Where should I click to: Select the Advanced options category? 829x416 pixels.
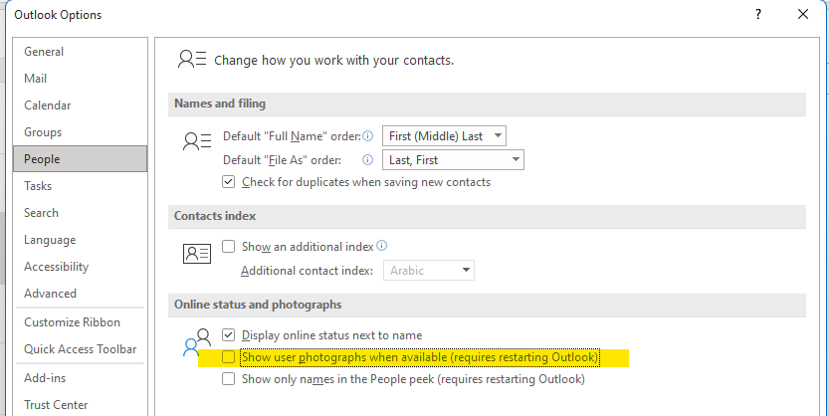[50, 294]
